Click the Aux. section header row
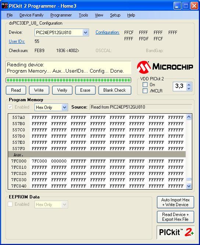The width and height of the screenshot is (200, 245). (97, 155)
